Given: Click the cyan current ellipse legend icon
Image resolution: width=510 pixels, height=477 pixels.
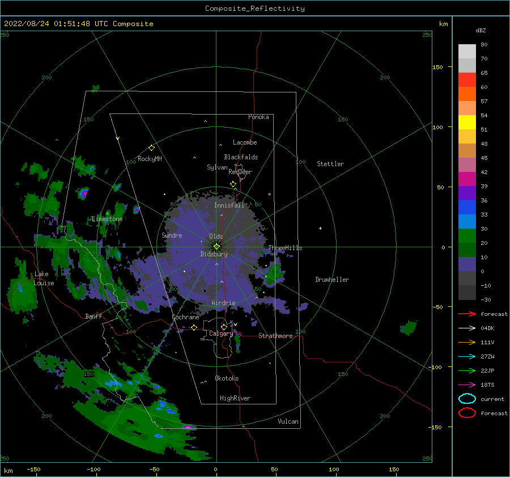Looking at the screenshot, I should coord(467,399).
